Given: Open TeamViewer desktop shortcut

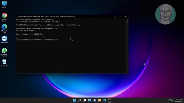Looking at the screenshot, I should coord(4,39).
